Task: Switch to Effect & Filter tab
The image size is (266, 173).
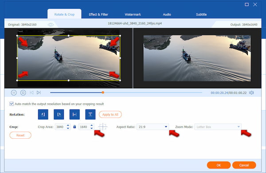Action: coord(98,15)
